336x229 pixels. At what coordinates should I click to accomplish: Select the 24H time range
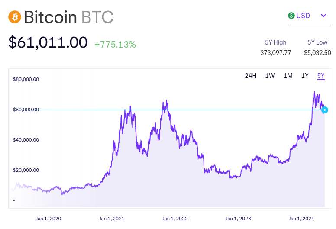(x=251, y=76)
